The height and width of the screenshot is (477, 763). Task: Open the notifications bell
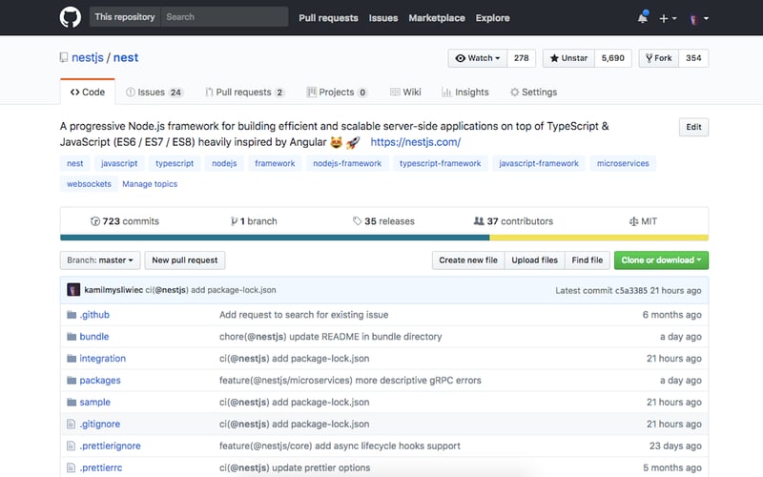(643, 17)
